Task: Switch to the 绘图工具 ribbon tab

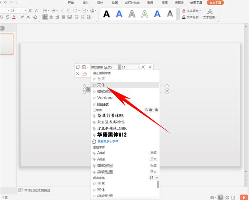Action: point(196,3)
